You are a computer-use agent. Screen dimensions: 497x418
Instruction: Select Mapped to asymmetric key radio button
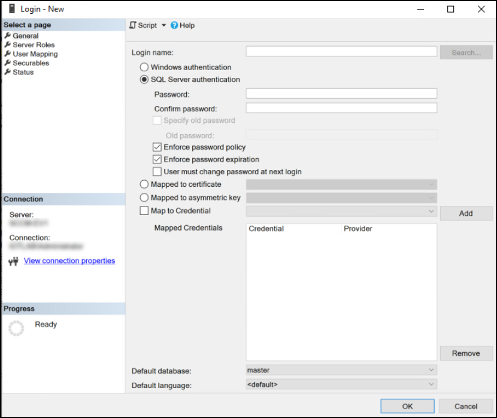coord(144,198)
